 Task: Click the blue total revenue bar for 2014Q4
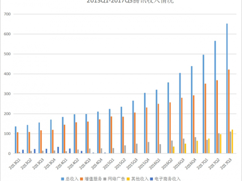click(98, 132)
